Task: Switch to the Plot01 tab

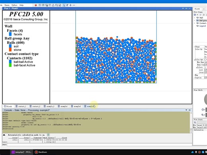Action: click(8, 106)
